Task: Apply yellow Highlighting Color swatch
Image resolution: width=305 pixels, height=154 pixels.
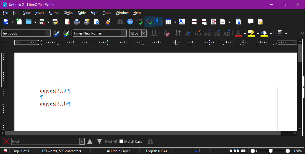Action: (251, 33)
